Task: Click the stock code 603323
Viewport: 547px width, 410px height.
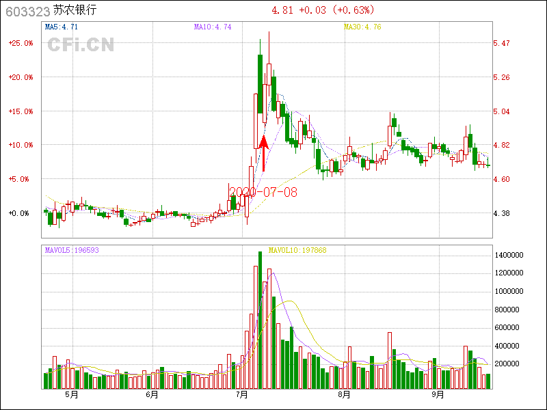Action: coord(27,12)
